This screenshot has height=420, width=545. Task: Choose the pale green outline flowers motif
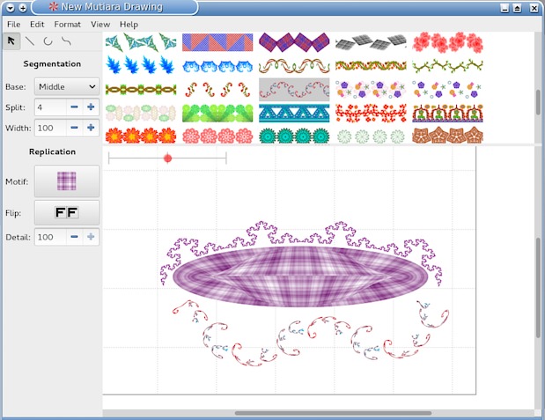[x=371, y=136]
